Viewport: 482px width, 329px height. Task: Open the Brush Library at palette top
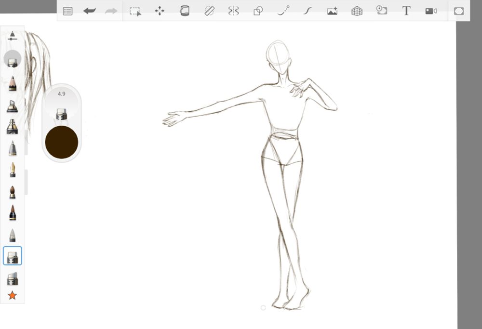click(x=12, y=36)
